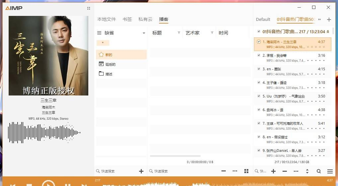
Task: Select the 延后的 category item
Action: (x=110, y=64)
